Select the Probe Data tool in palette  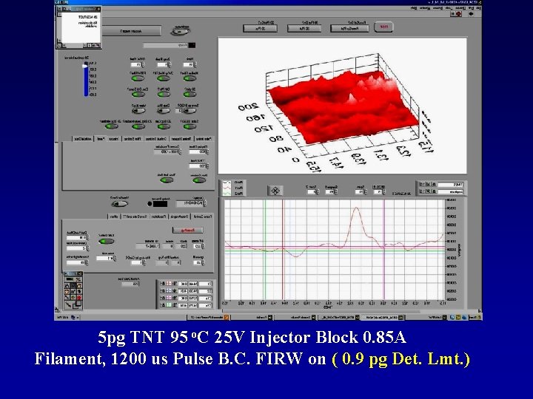pos(73,298)
